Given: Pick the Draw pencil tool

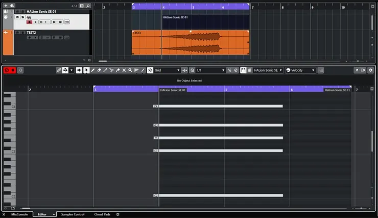Looking at the screenshot, I should pos(93,70).
